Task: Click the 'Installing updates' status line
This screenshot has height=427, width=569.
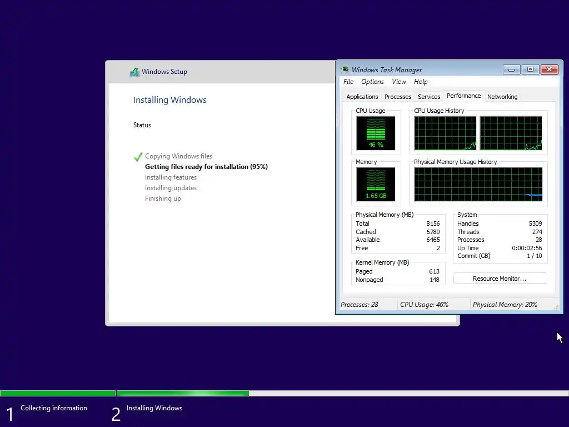Action: pyautogui.click(x=171, y=188)
